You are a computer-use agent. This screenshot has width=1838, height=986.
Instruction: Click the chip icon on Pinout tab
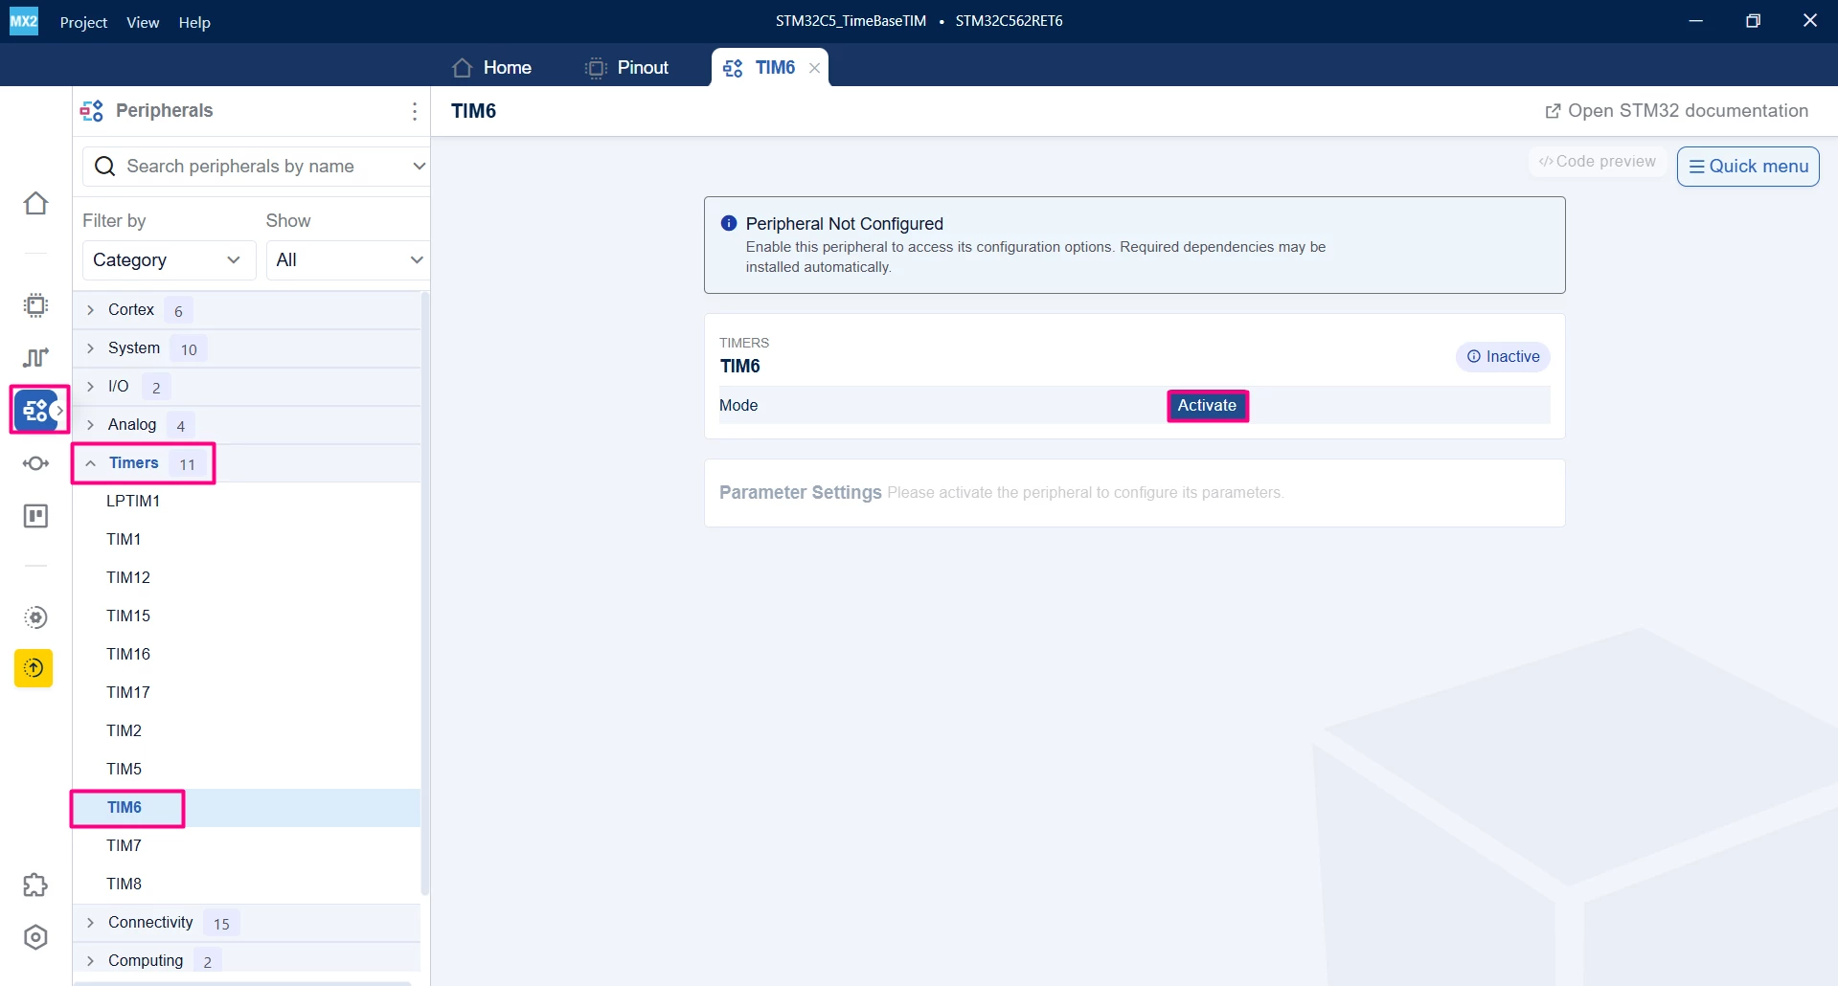(596, 68)
